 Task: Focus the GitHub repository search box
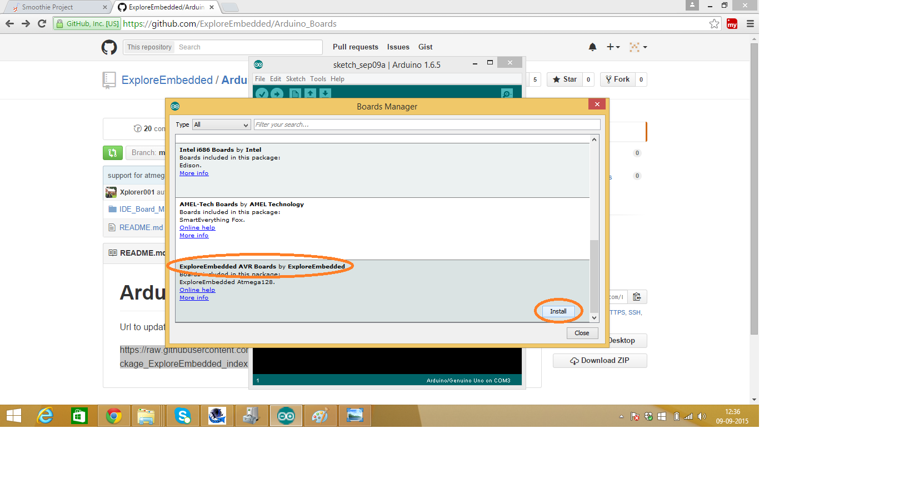click(x=249, y=47)
